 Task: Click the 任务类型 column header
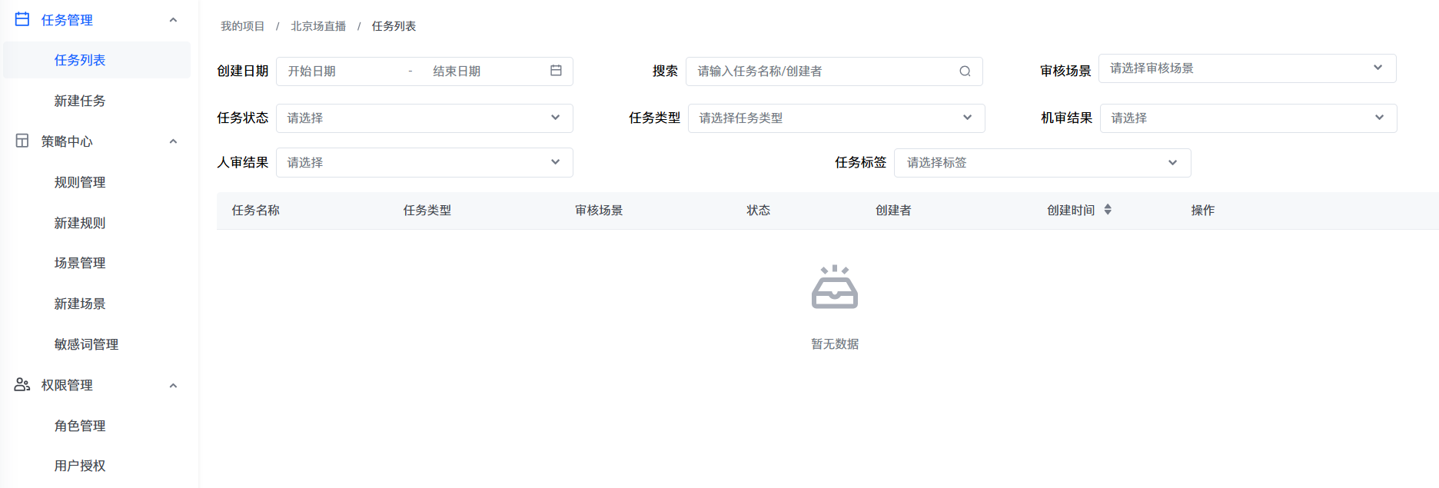(x=427, y=210)
